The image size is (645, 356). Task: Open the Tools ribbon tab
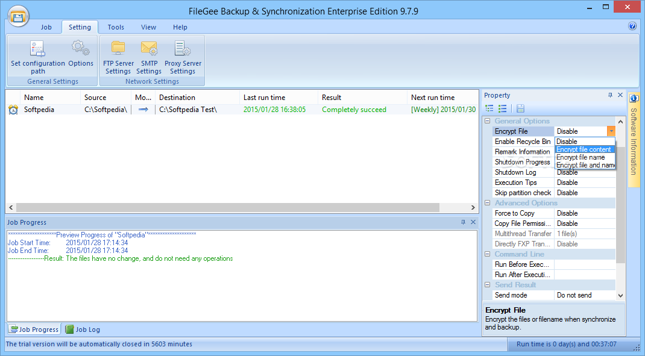tap(116, 27)
